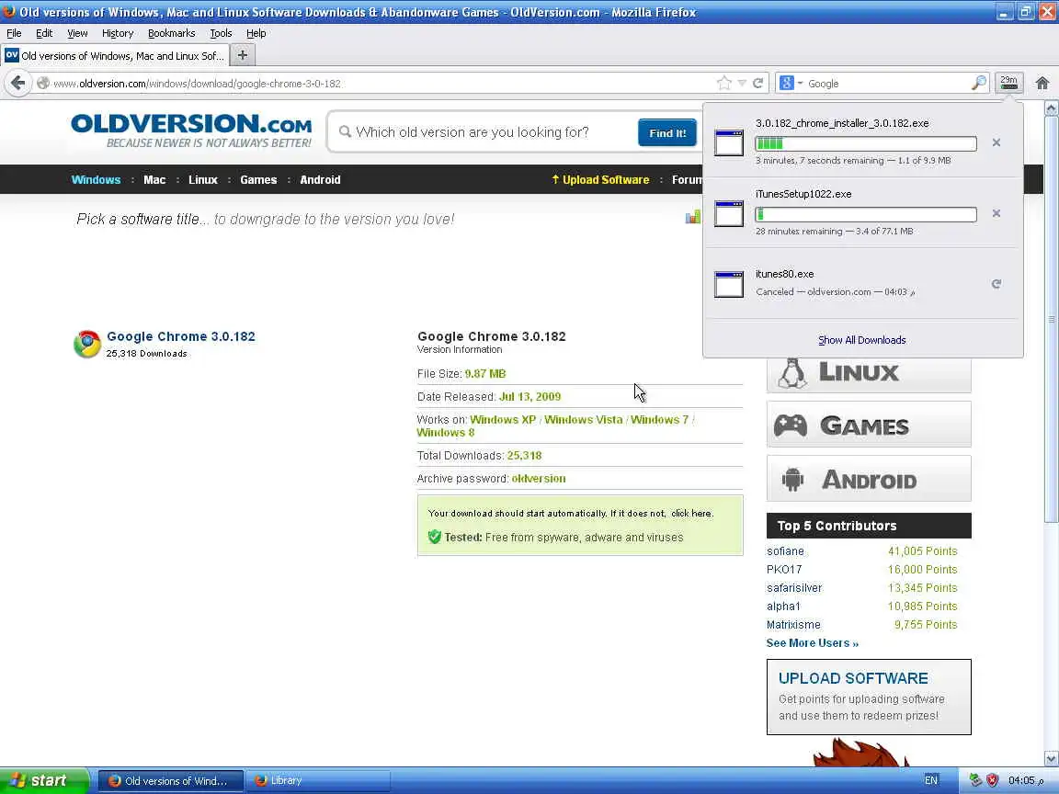Click the page scrollbar down arrow

click(x=1051, y=758)
